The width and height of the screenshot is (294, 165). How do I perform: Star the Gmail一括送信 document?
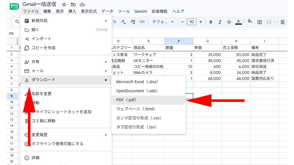(x=64, y=4)
